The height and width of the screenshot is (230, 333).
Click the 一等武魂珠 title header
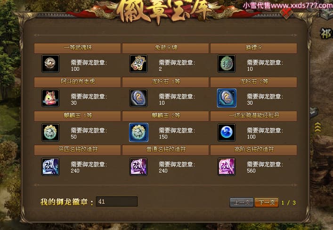click(78, 48)
